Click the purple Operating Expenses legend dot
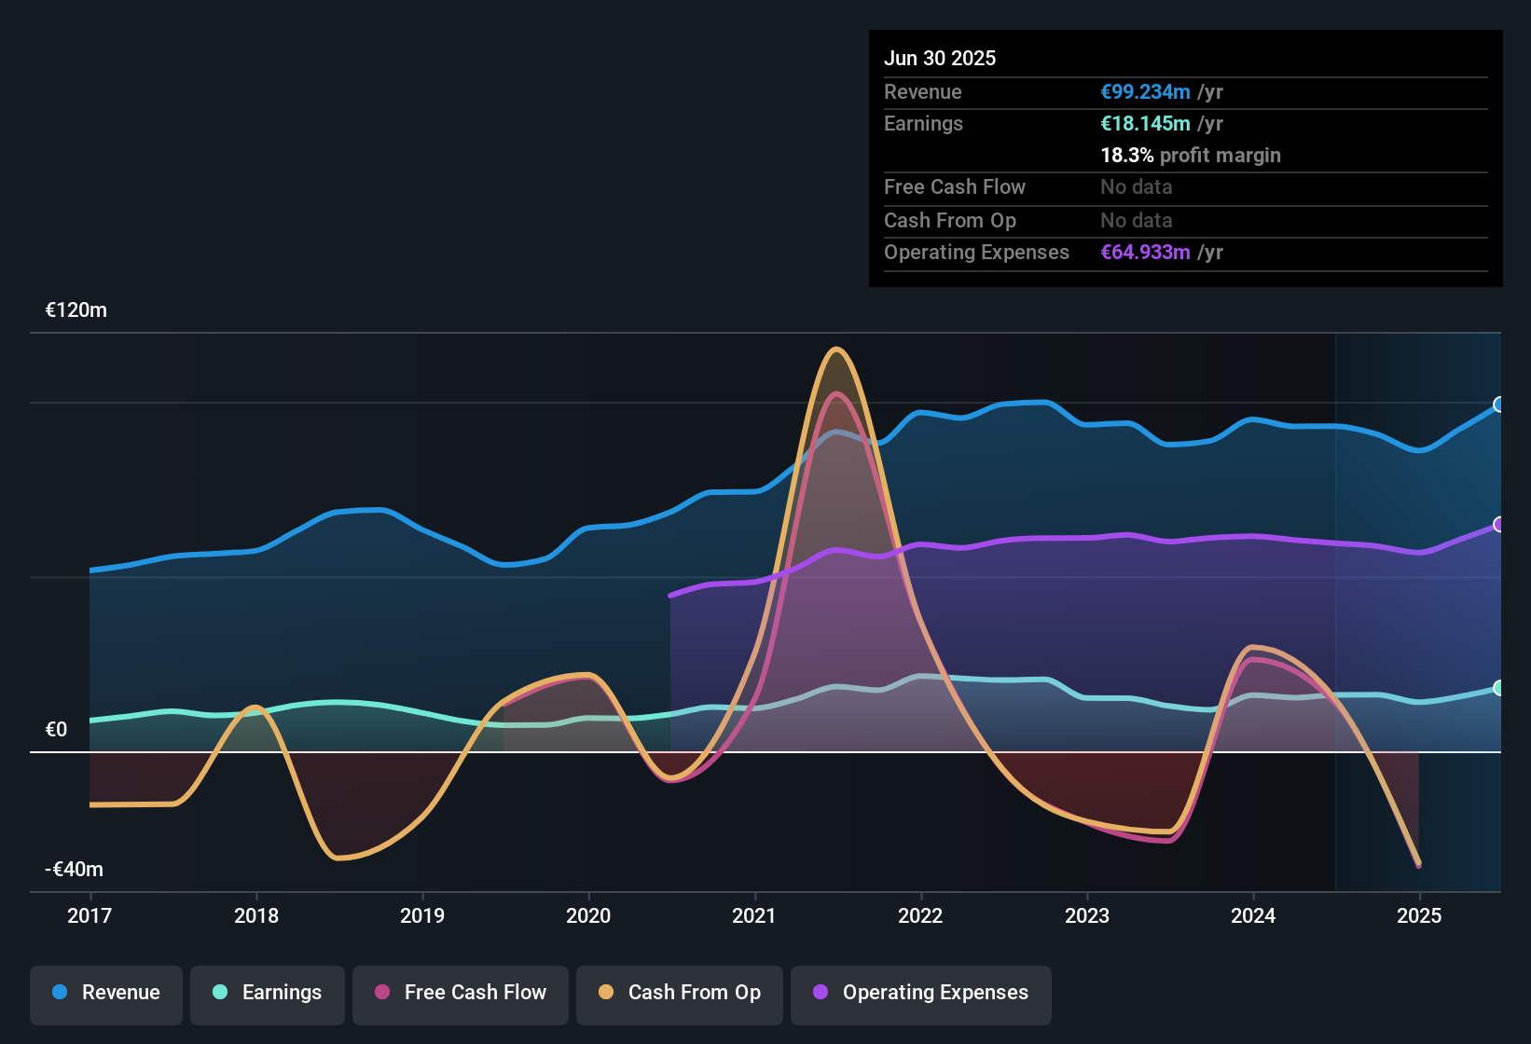 821,992
